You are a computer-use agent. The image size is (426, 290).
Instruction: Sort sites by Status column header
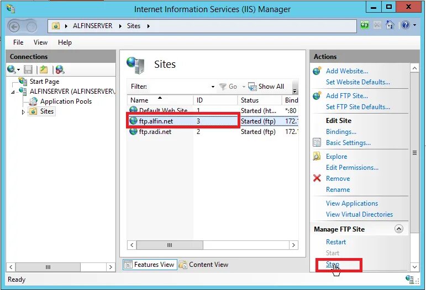tap(260, 100)
